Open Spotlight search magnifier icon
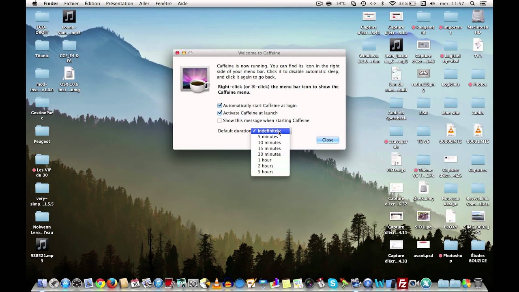 tap(472, 3)
